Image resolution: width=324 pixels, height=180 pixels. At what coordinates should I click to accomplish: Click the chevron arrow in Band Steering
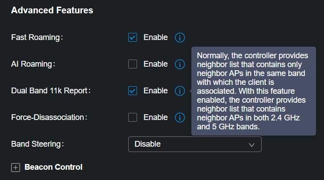[251, 144]
